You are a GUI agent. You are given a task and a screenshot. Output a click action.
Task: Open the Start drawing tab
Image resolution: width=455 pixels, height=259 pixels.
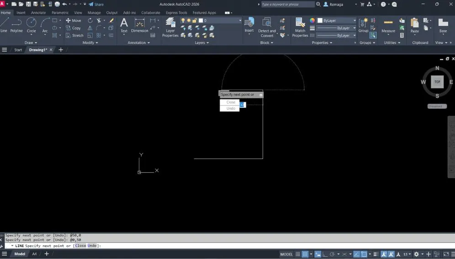[x=18, y=50]
